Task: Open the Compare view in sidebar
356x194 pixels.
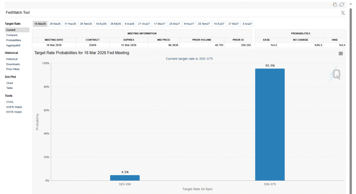Action: [x=12, y=35]
